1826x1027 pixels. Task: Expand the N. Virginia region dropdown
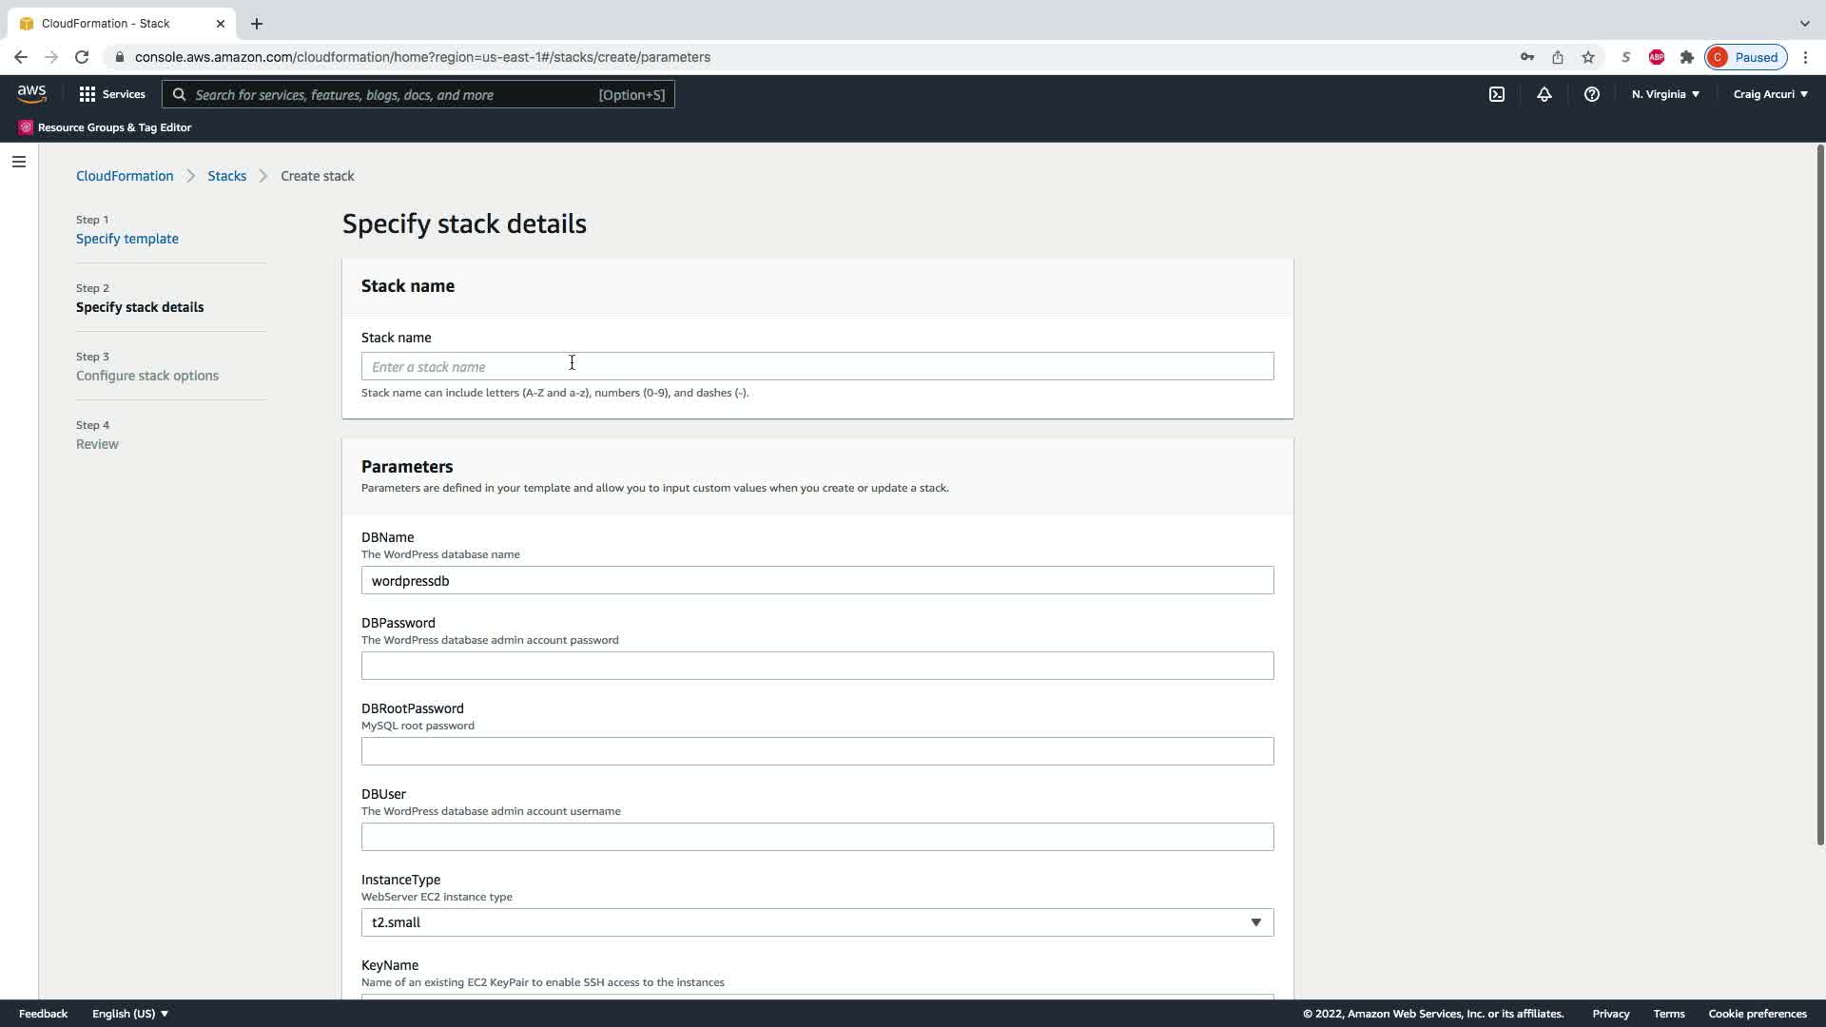click(x=1664, y=94)
